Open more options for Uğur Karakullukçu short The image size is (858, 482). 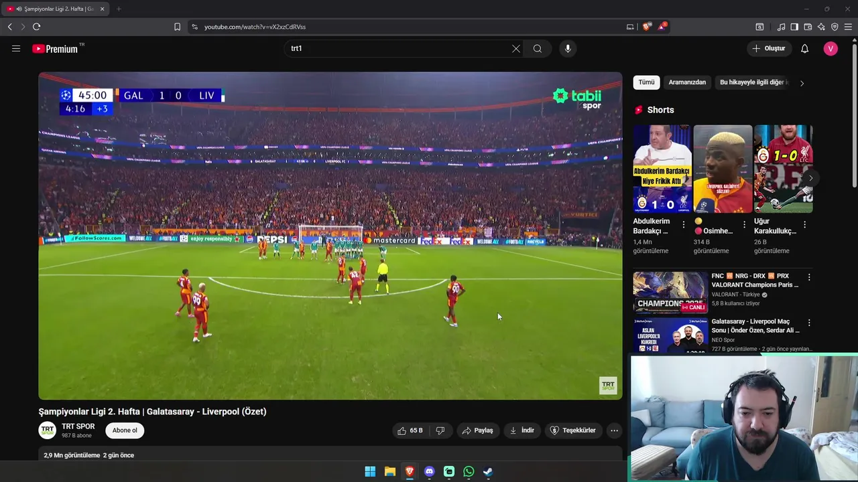(x=804, y=225)
